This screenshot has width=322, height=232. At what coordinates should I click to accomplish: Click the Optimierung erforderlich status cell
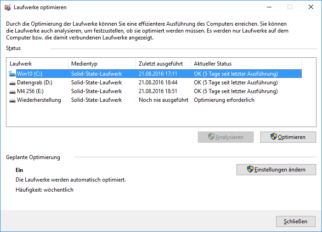tap(224, 100)
